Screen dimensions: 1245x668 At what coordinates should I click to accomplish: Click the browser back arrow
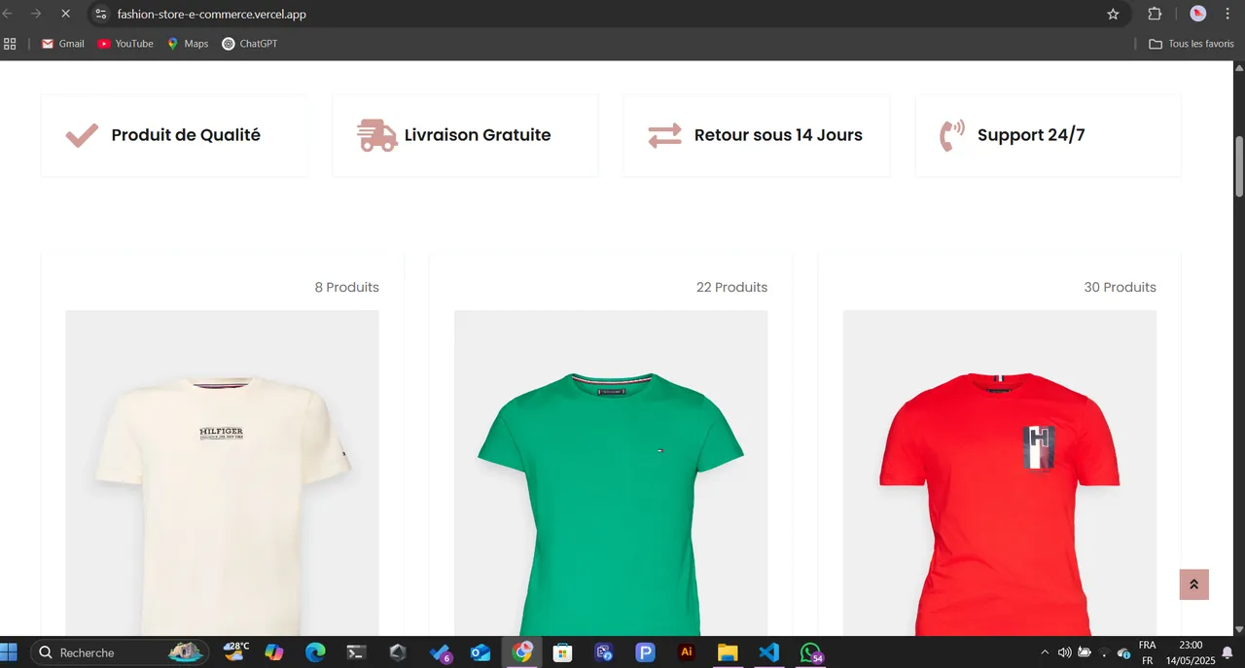coord(8,14)
